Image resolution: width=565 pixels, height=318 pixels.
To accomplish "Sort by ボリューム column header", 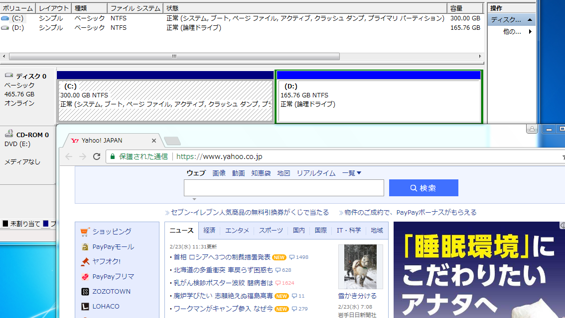I will 18,8.
